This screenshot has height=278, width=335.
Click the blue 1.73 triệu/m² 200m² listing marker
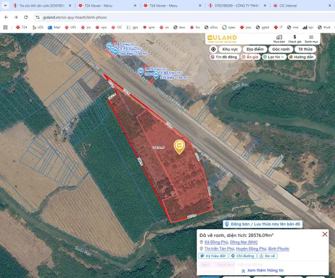[140, 71]
